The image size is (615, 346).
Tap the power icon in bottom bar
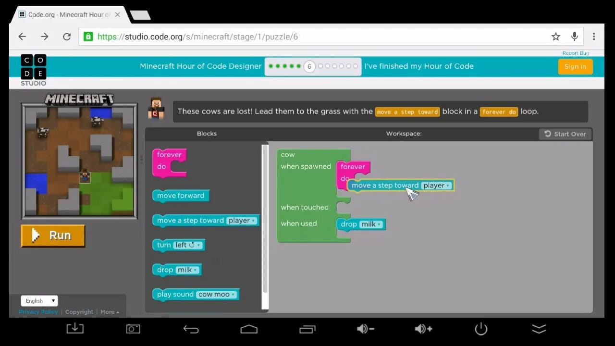point(481,329)
